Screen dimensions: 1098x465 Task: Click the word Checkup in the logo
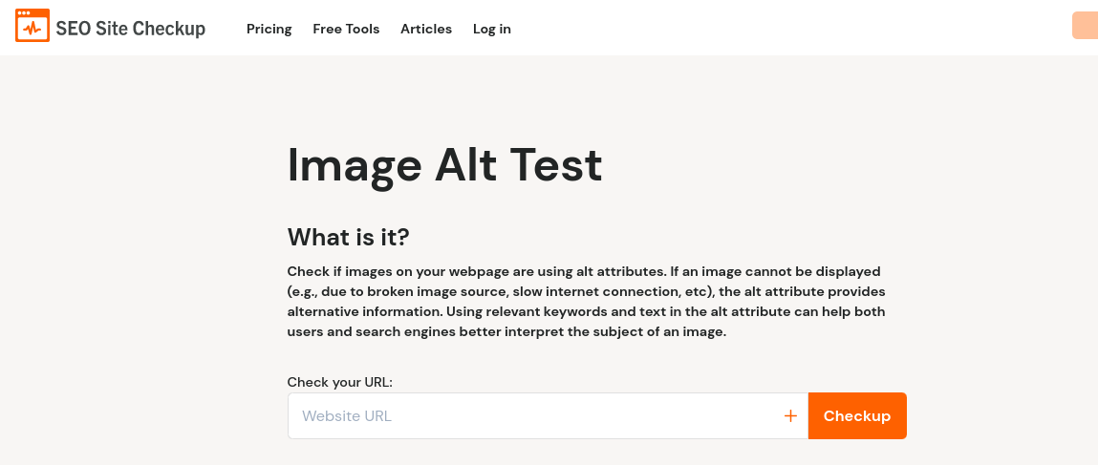coord(169,29)
